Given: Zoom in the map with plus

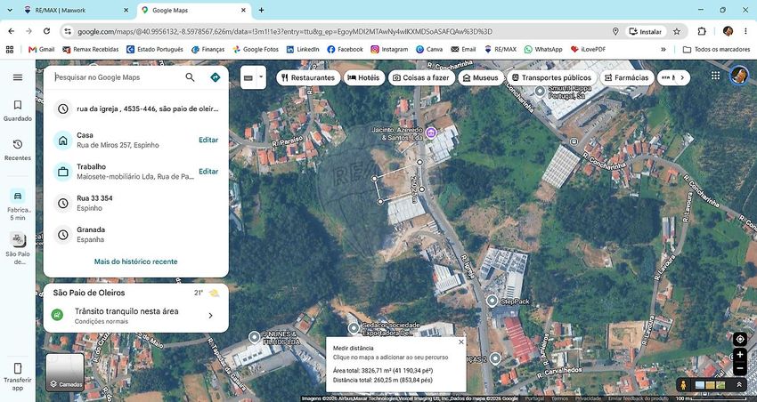Looking at the screenshot, I should pyautogui.click(x=739, y=355).
